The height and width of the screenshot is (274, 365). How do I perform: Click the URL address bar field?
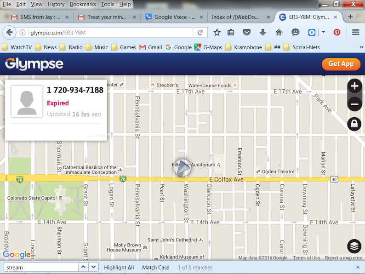tap(111, 33)
